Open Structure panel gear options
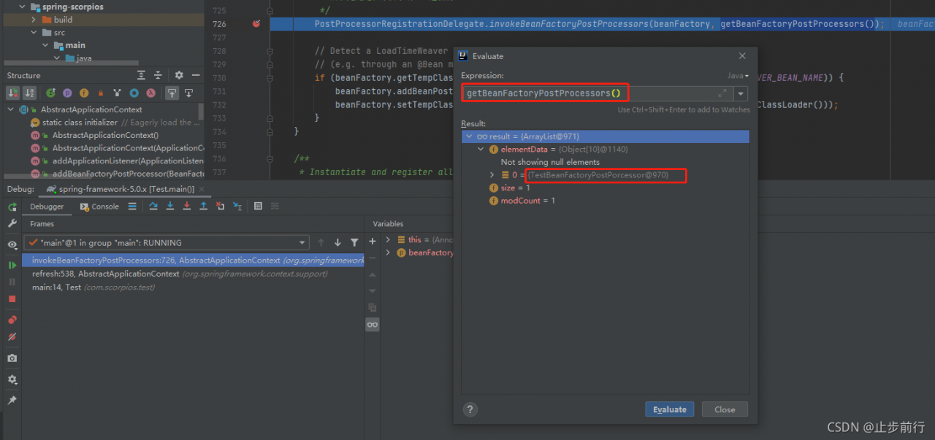The image size is (935, 440). pos(179,75)
